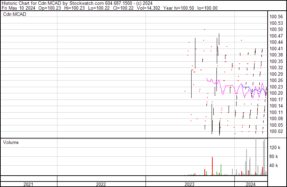Click the 100.11 price axis value

pyautogui.click(x=276, y=113)
